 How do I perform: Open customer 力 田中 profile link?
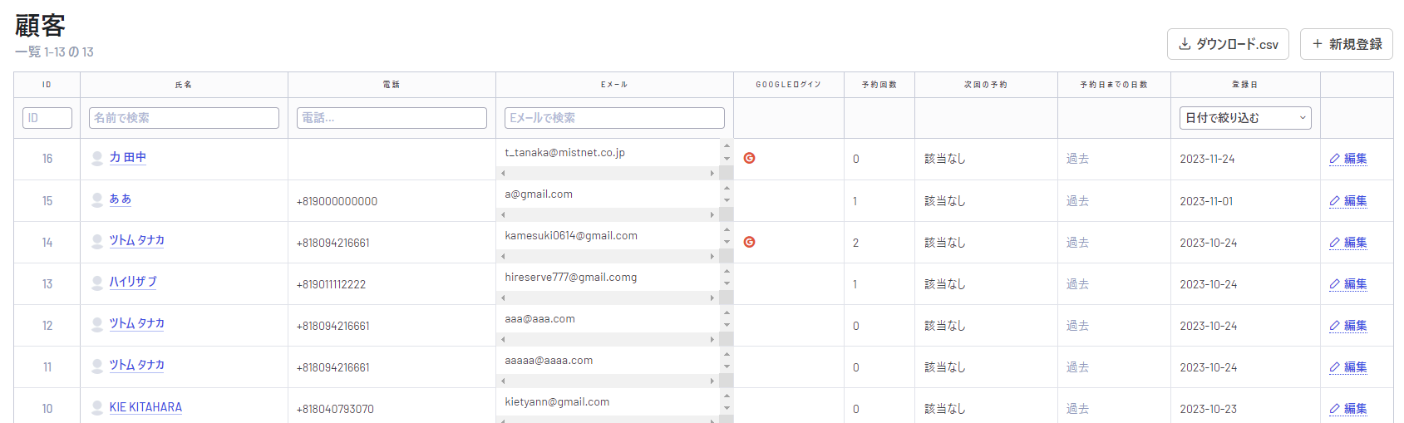pyautogui.click(x=128, y=157)
